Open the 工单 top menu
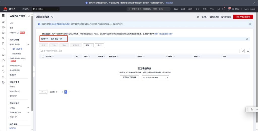 (x=212, y=9)
